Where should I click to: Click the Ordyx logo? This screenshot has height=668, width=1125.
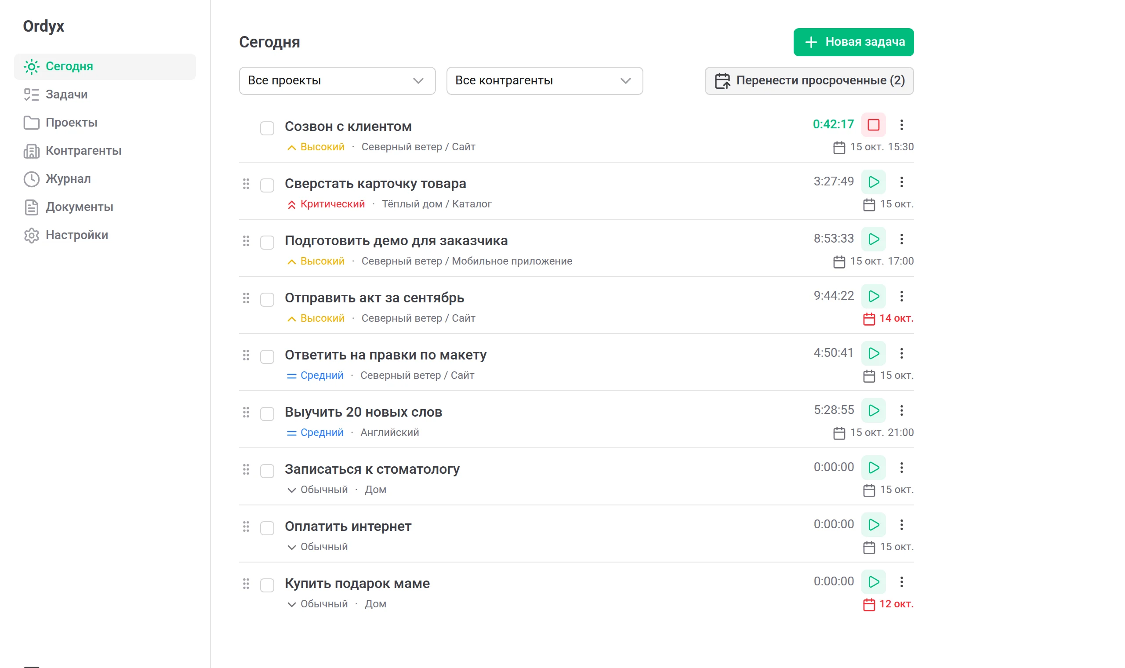(x=44, y=26)
